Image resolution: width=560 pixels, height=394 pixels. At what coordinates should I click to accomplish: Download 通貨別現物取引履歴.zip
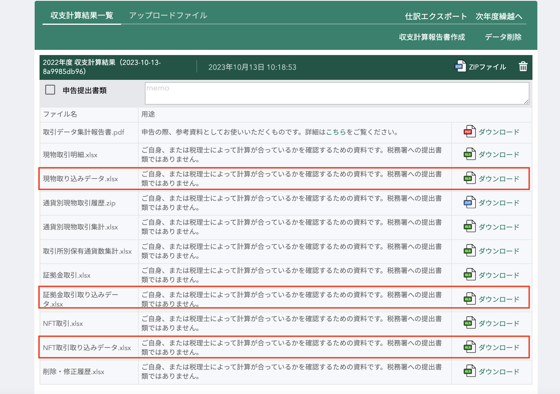[499, 203]
